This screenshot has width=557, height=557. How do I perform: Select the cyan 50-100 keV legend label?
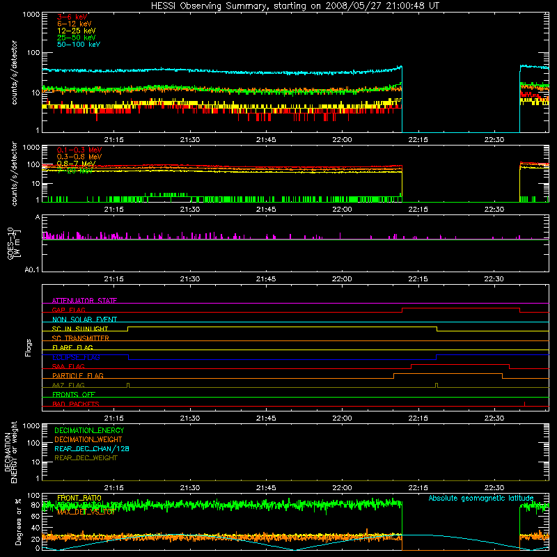tap(79, 45)
